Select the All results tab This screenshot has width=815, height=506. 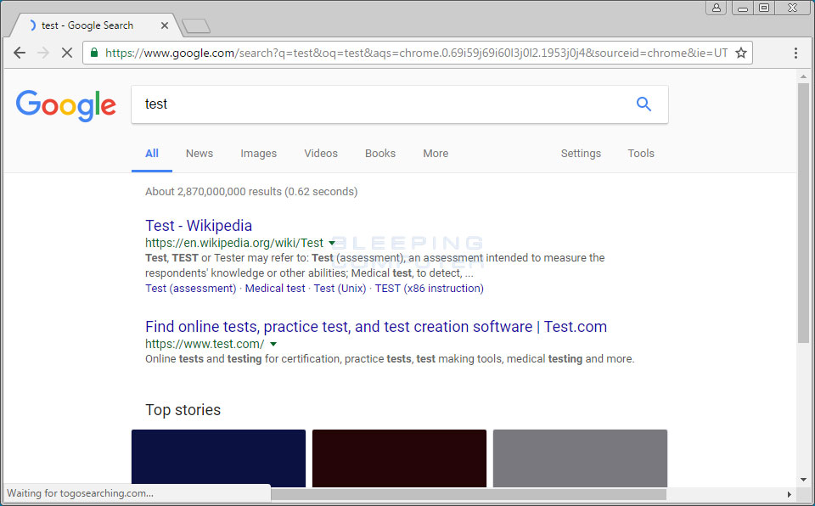[152, 154]
